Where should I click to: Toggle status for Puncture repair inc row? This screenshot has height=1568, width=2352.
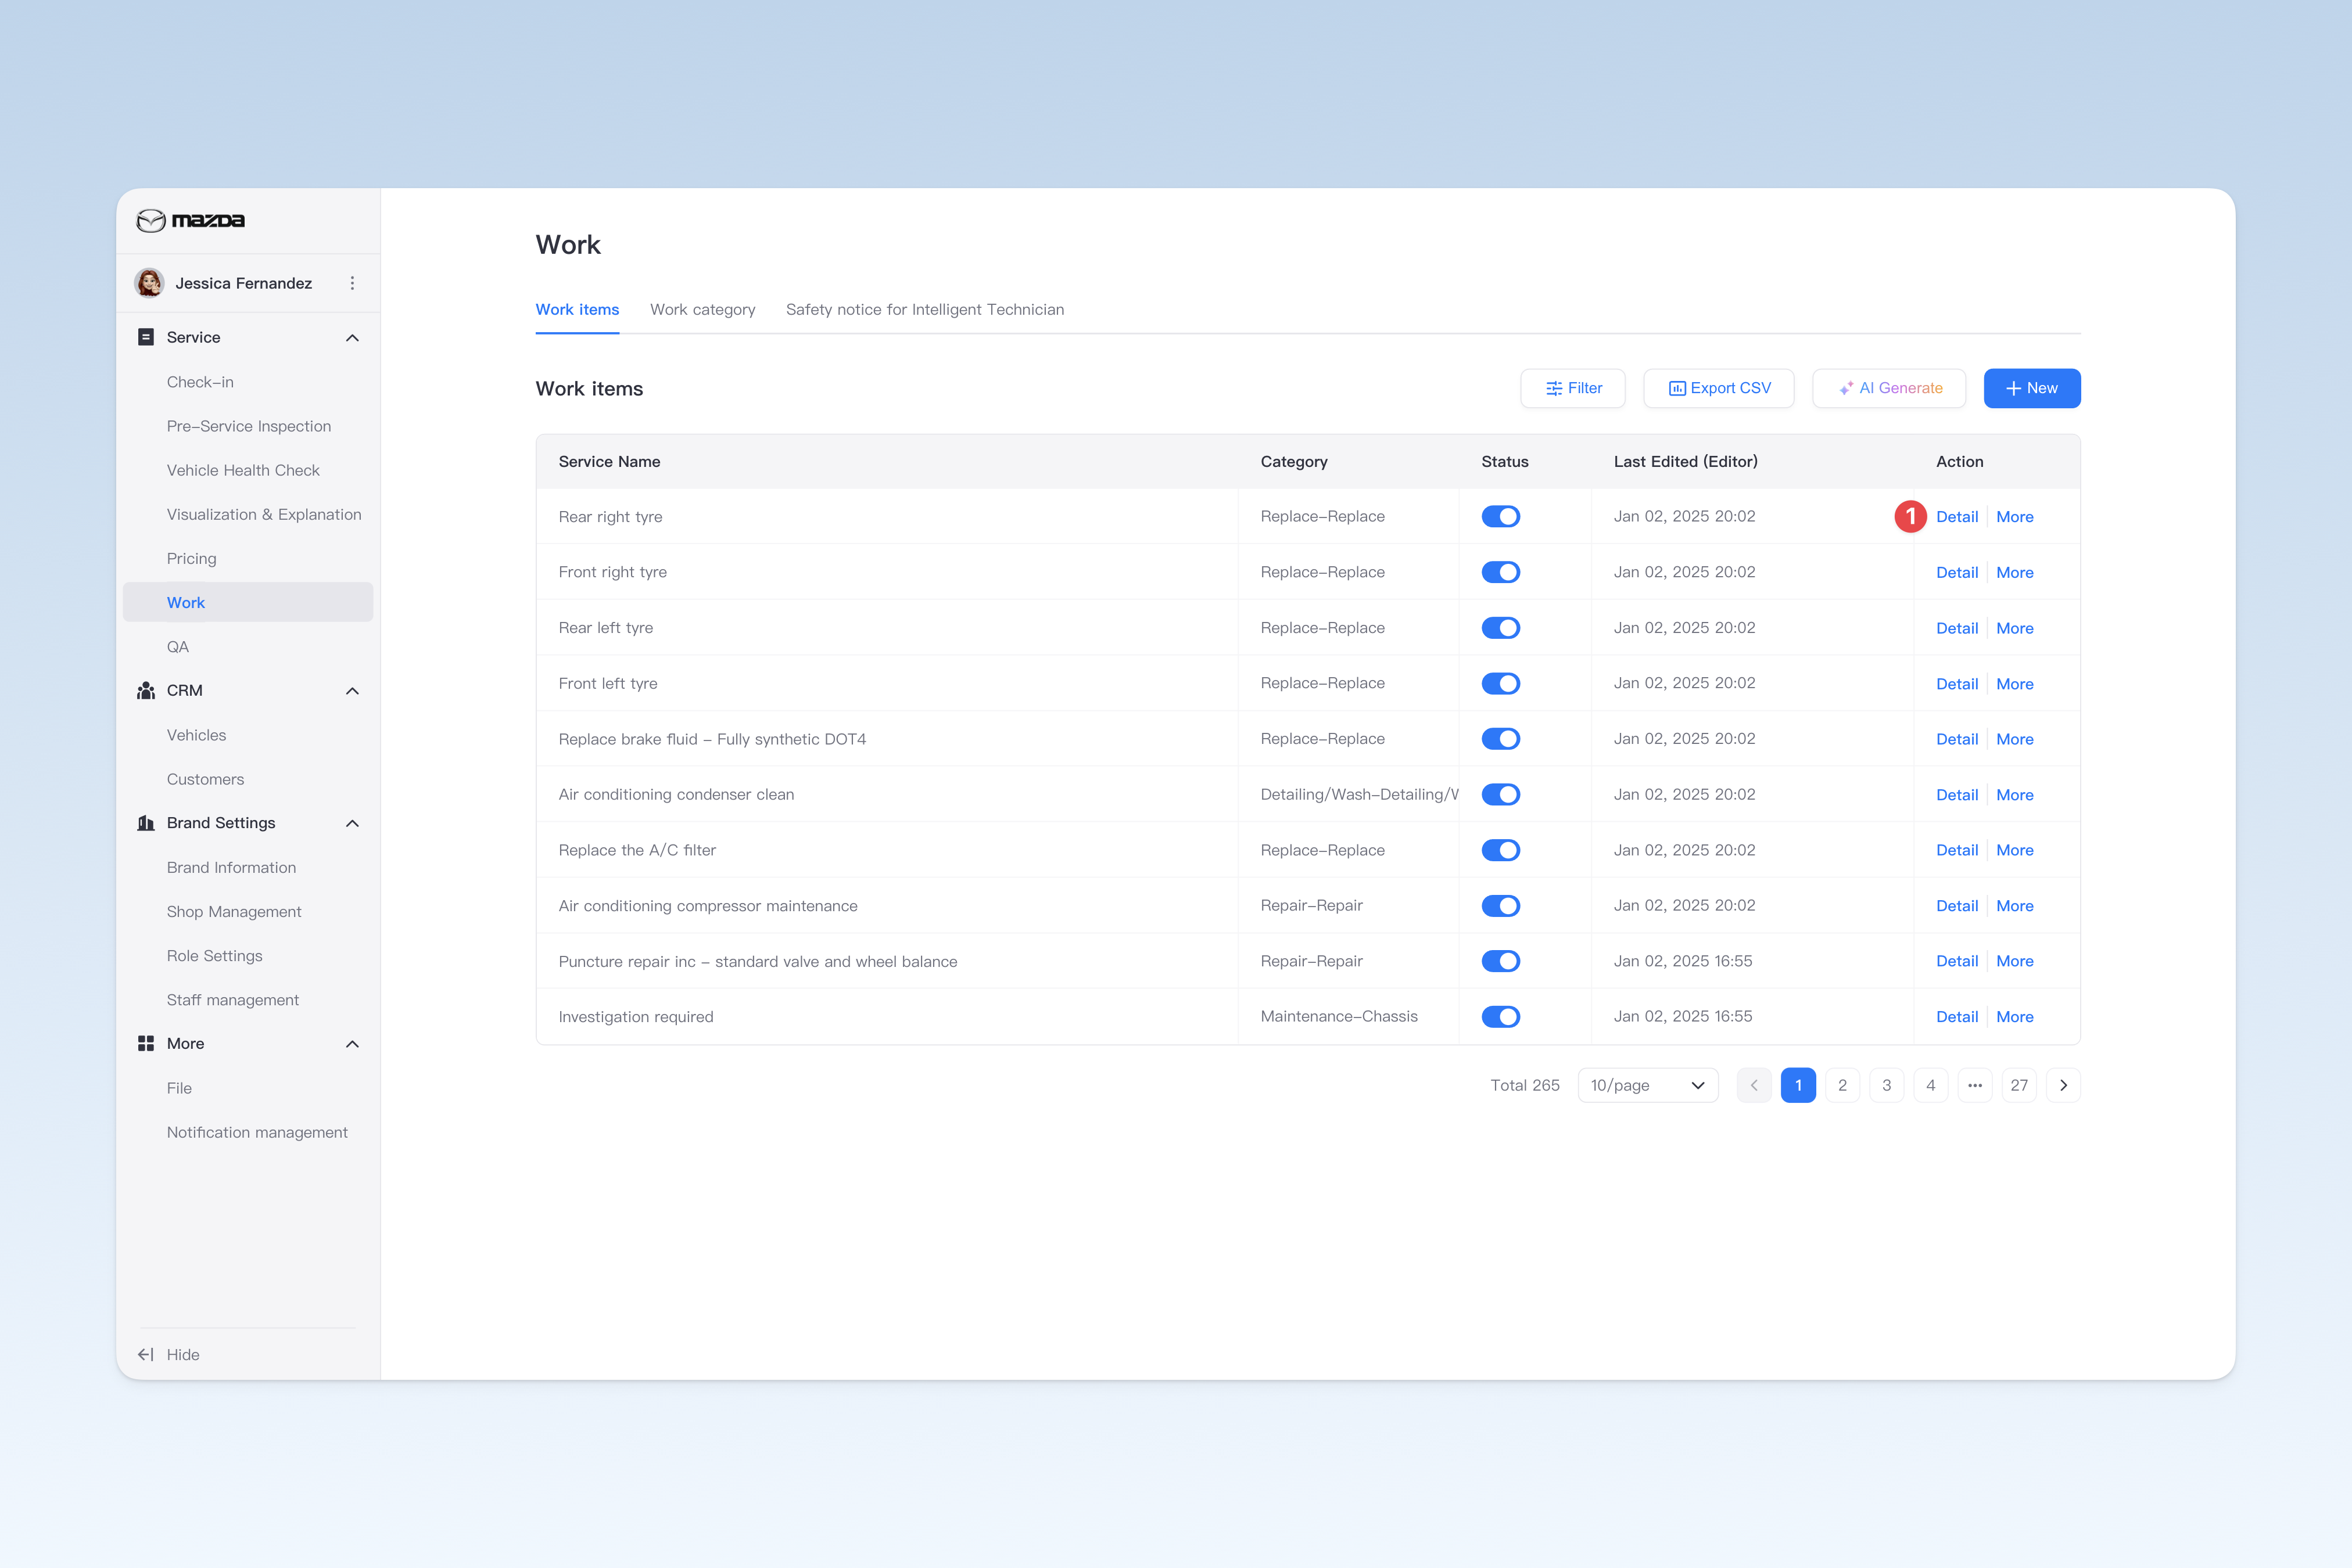pos(1501,961)
